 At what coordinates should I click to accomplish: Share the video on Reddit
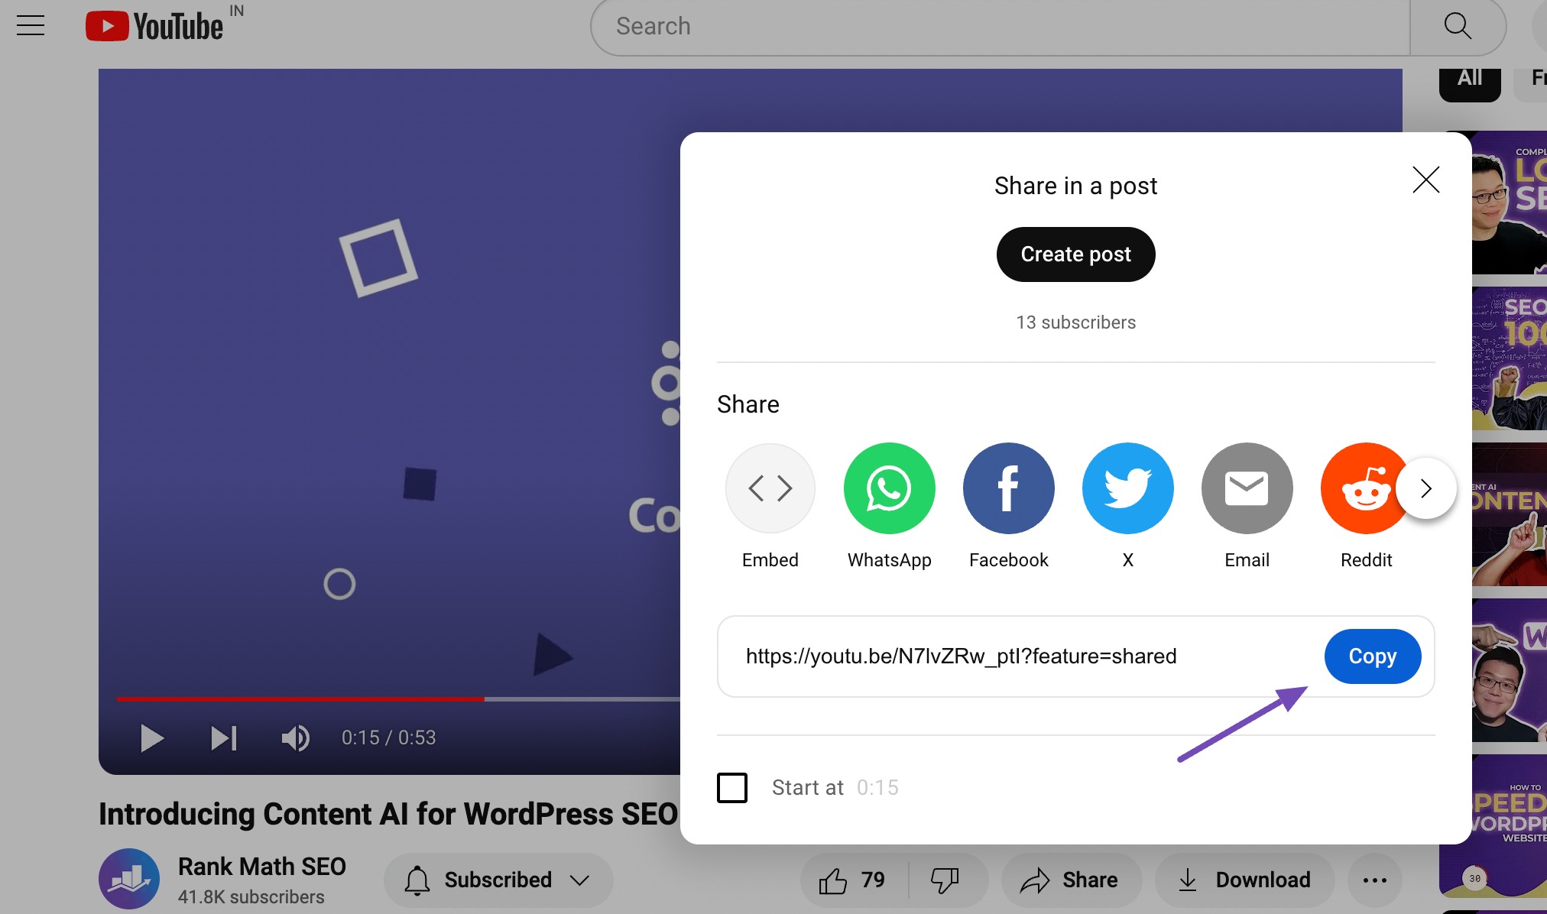(1366, 506)
